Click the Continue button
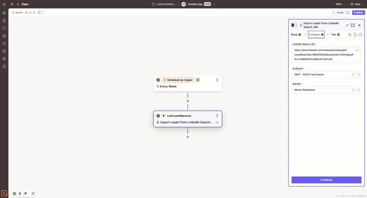 click(x=326, y=180)
